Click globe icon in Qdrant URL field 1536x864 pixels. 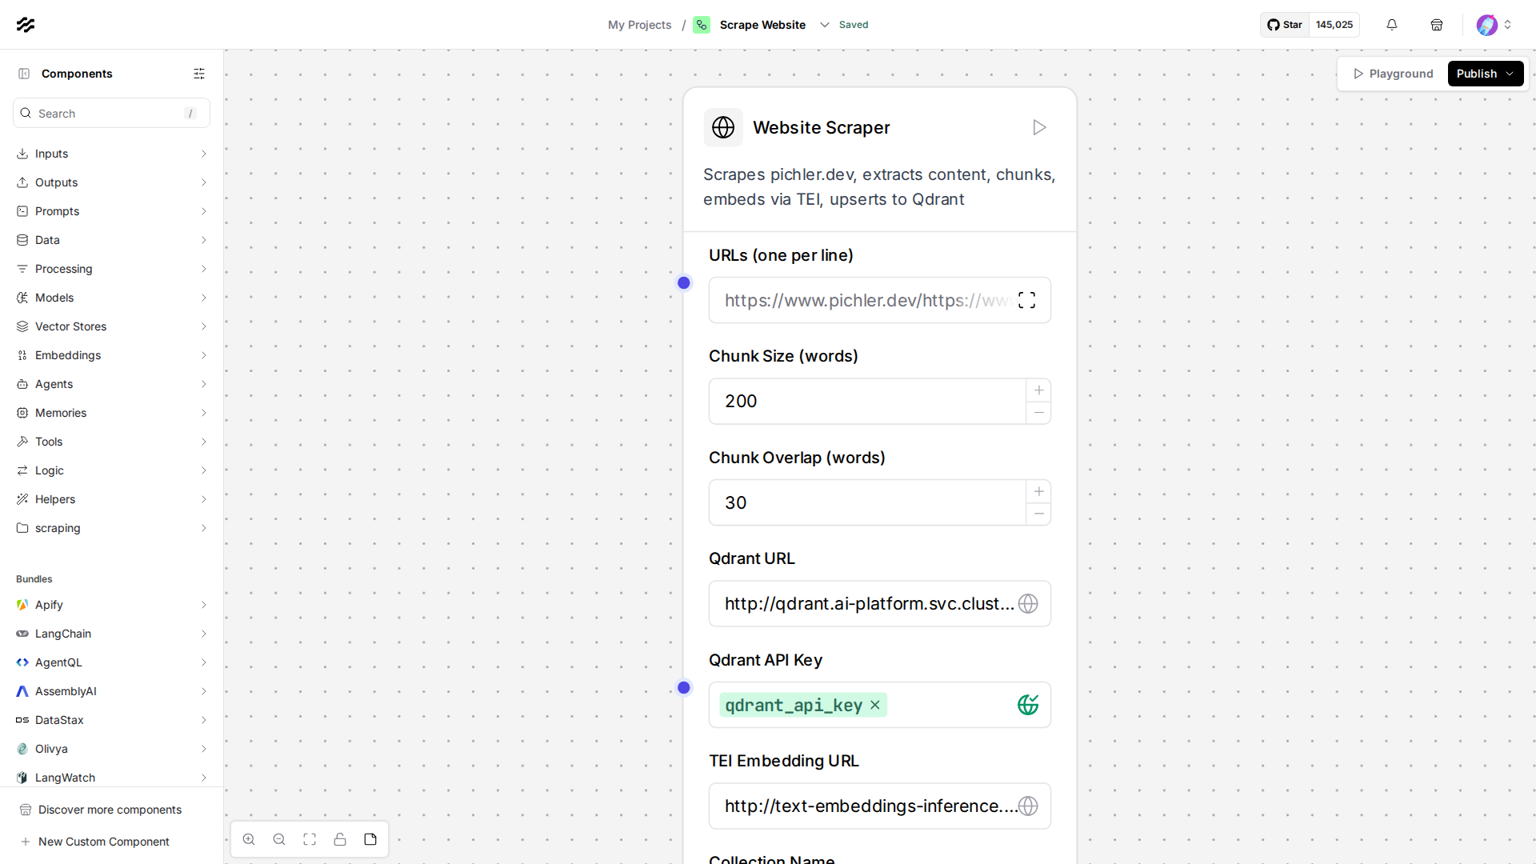click(x=1028, y=604)
